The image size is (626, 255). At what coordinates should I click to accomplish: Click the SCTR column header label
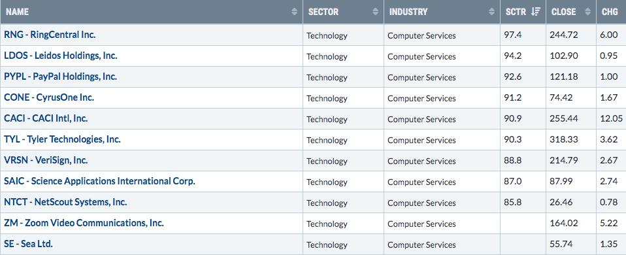click(516, 12)
